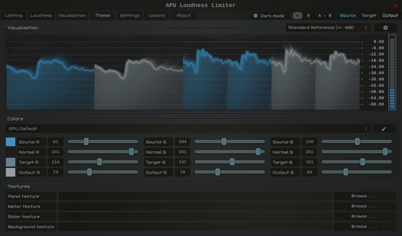Open the Update tab

(x=157, y=16)
